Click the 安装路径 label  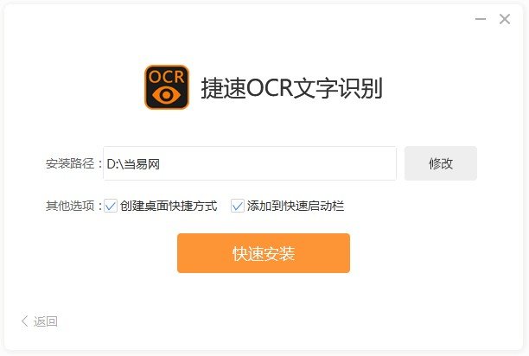70,164
